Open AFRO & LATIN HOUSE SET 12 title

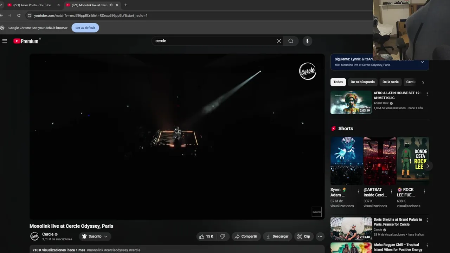[x=398, y=95]
